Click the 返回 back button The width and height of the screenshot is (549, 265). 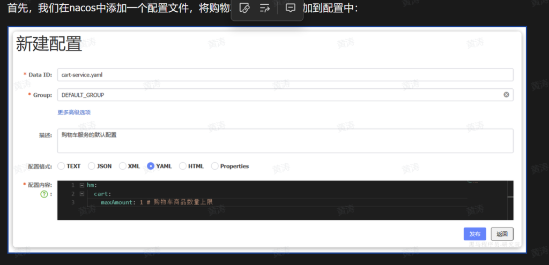click(x=502, y=234)
